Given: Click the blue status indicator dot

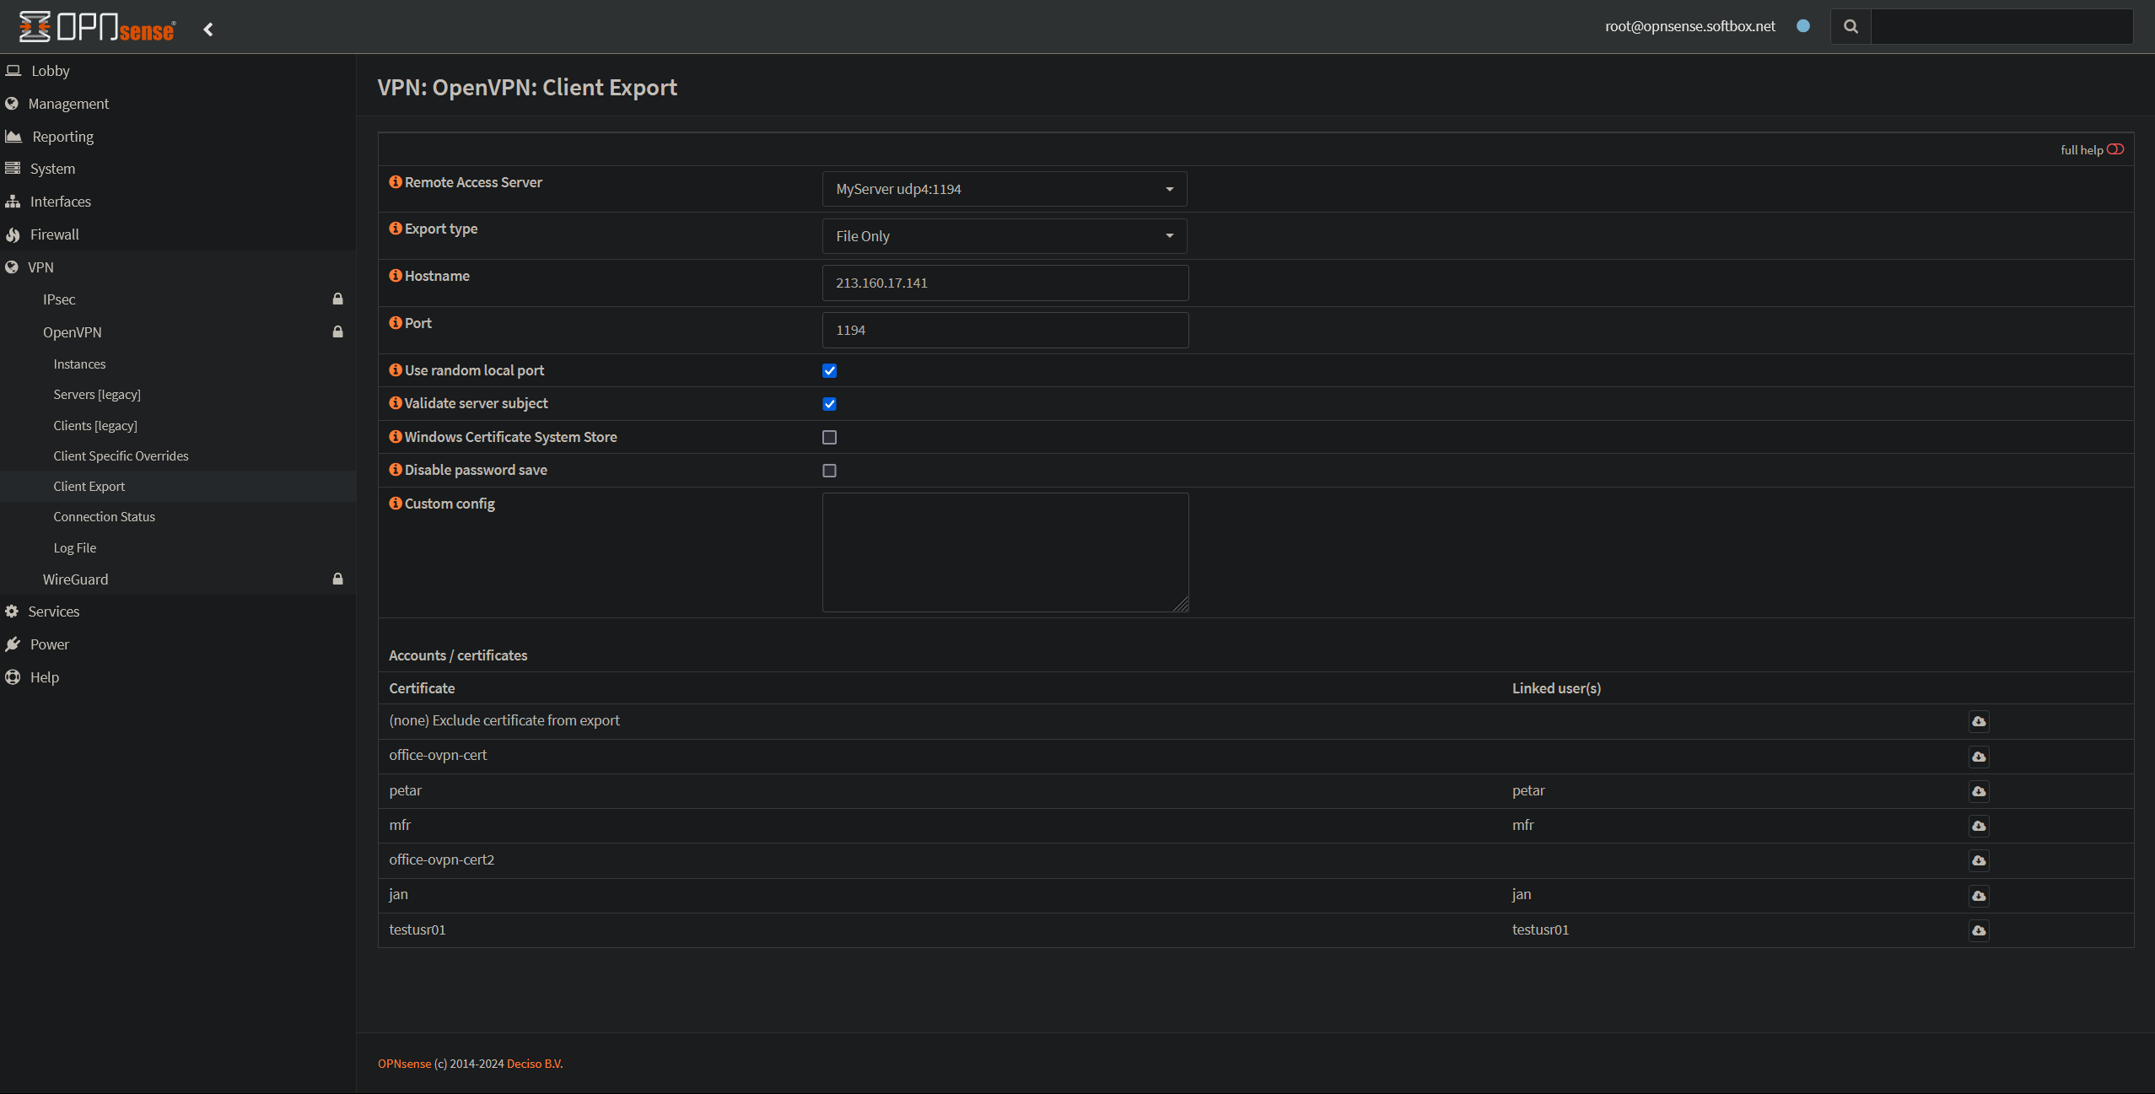Looking at the screenshot, I should [1803, 26].
